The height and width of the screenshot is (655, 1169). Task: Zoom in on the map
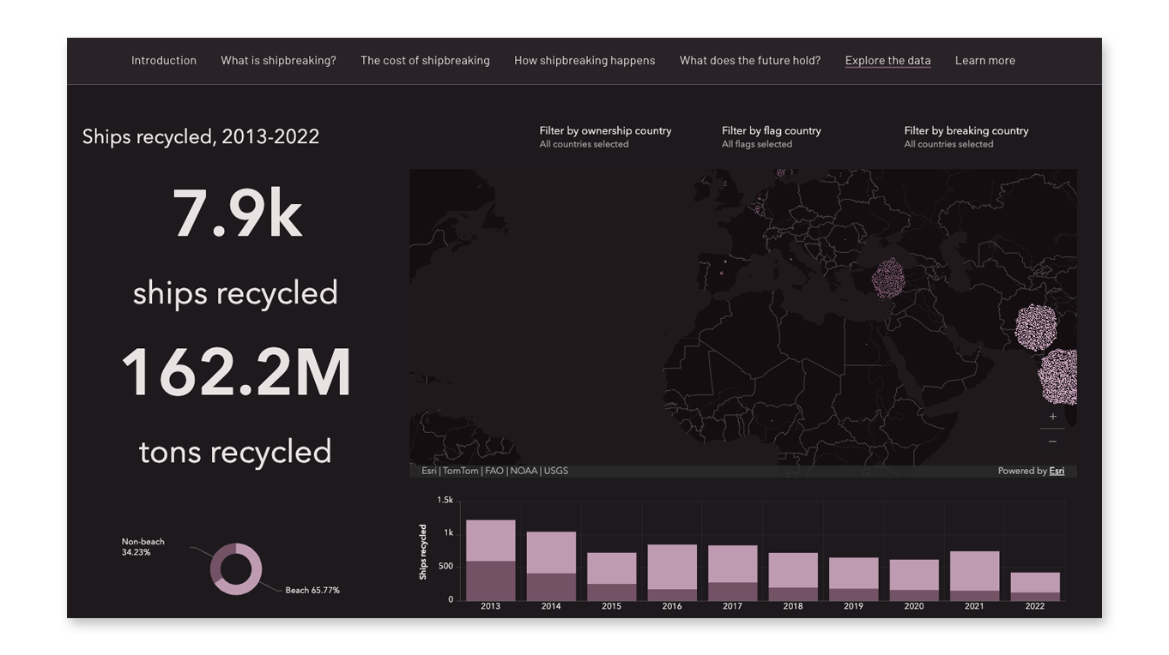point(1052,417)
